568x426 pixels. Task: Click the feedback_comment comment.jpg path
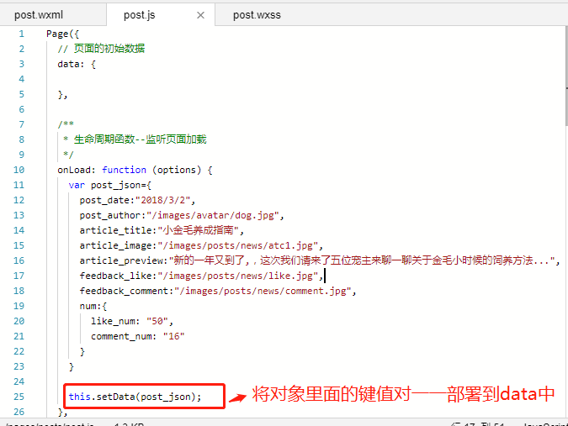[263, 291]
